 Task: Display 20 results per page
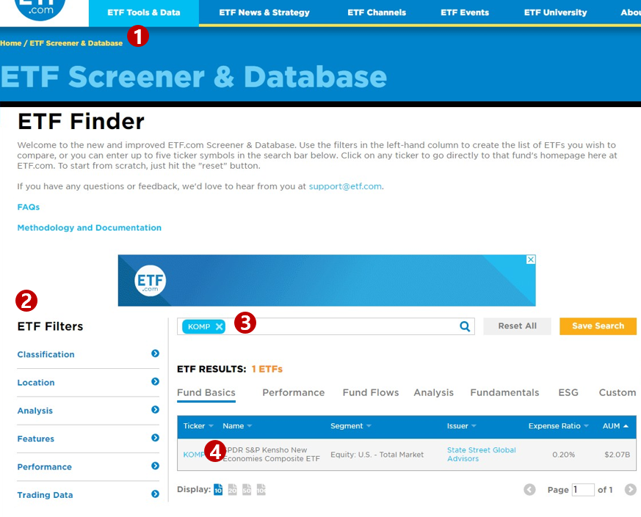(233, 489)
